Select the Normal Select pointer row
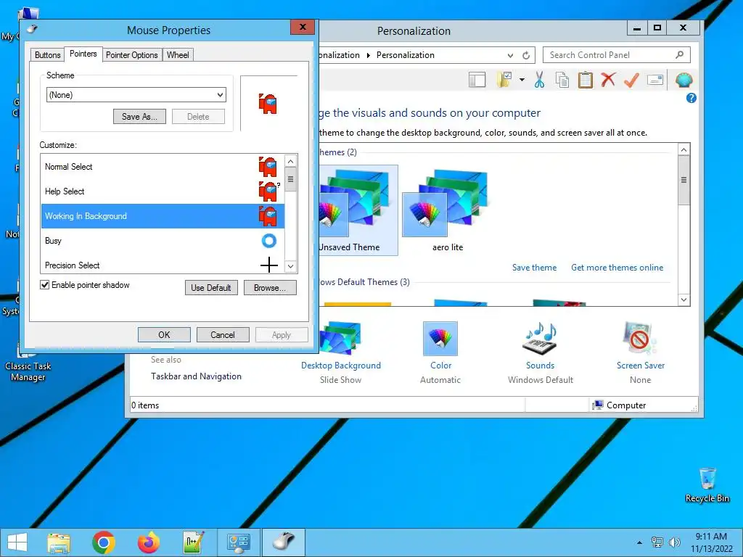 pyautogui.click(x=163, y=167)
